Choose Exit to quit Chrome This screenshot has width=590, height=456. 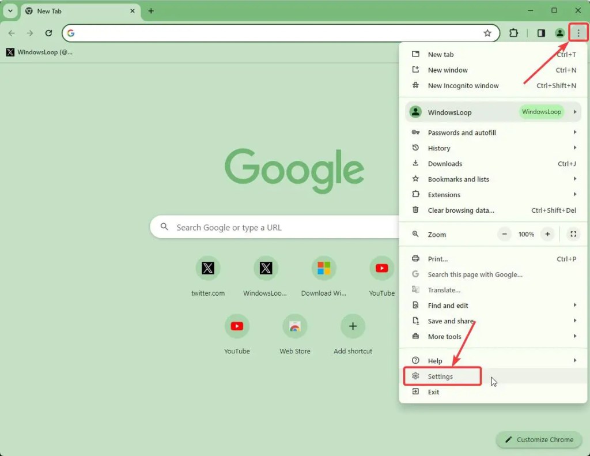(x=493, y=392)
